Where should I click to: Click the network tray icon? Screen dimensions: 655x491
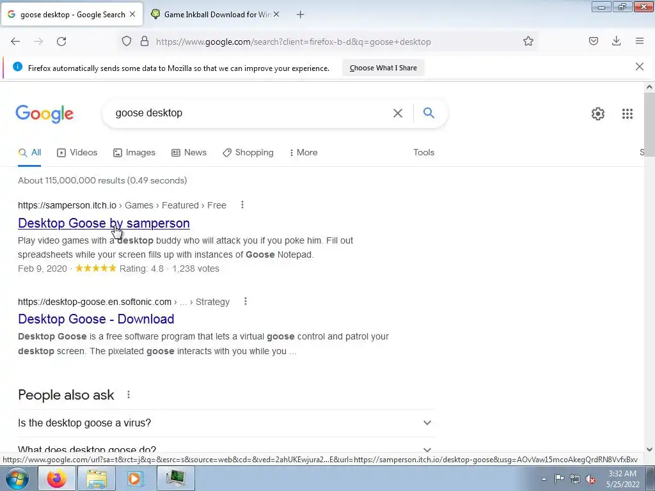point(575,479)
